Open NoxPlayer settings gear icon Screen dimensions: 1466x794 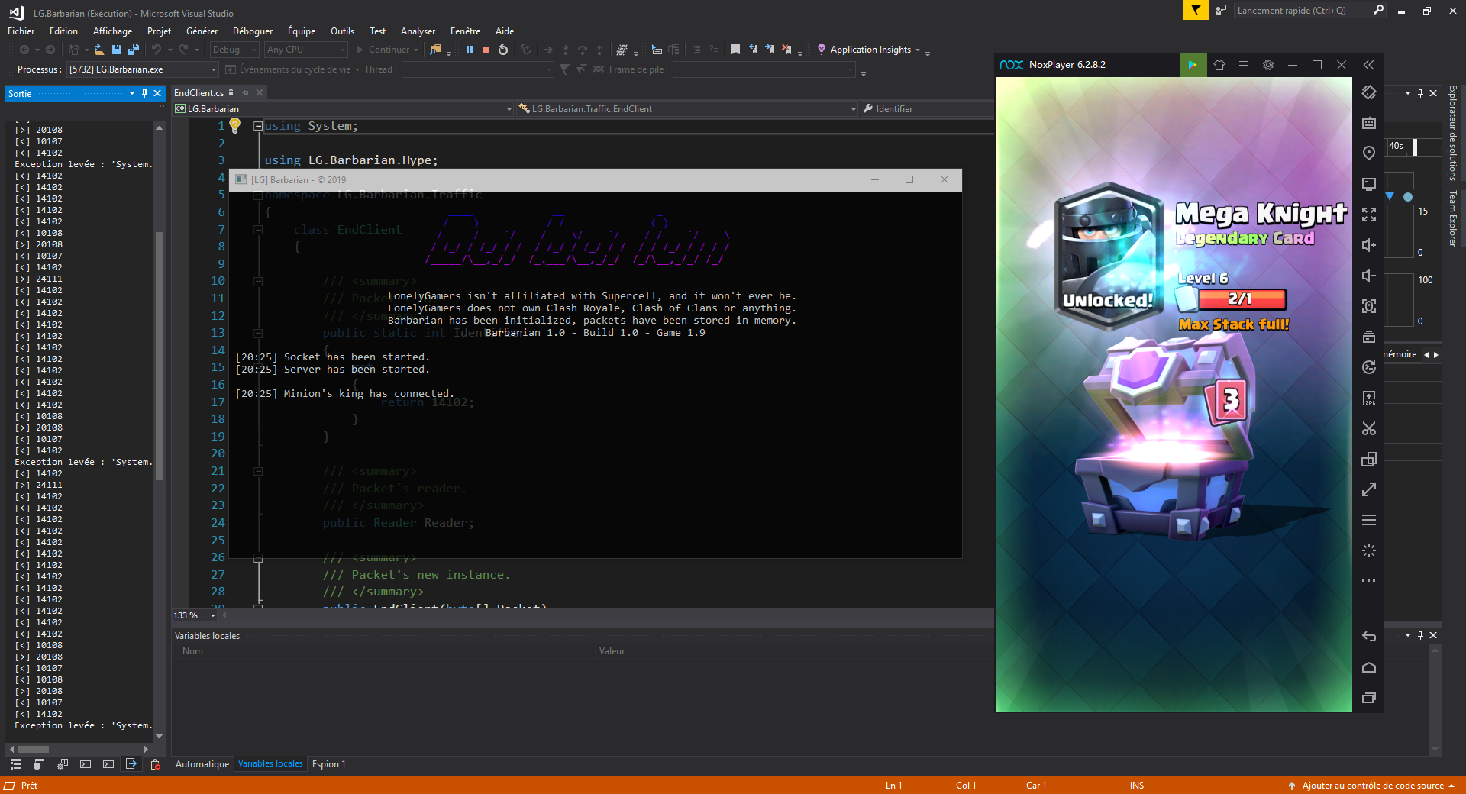tap(1268, 65)
